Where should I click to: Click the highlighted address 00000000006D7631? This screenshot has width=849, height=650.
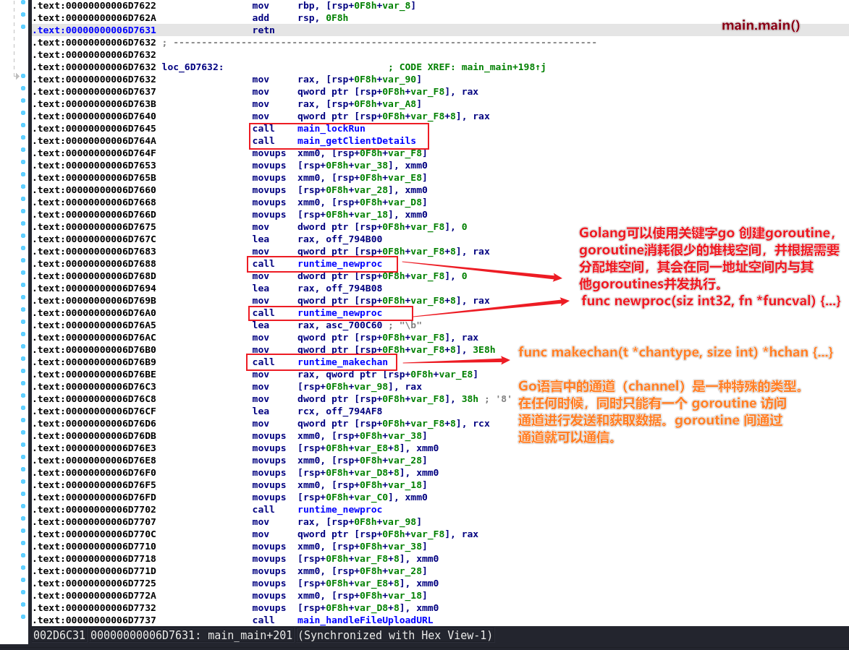coord(110,30)
